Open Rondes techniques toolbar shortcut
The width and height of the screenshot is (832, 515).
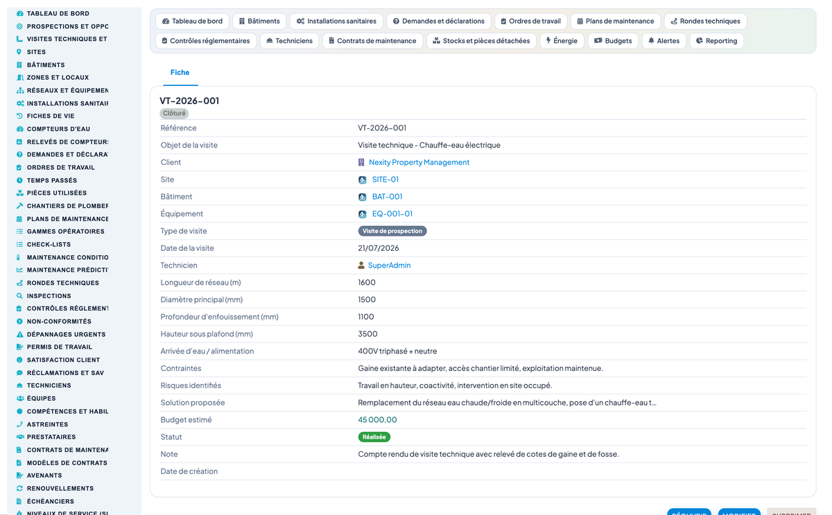(706, 21)
